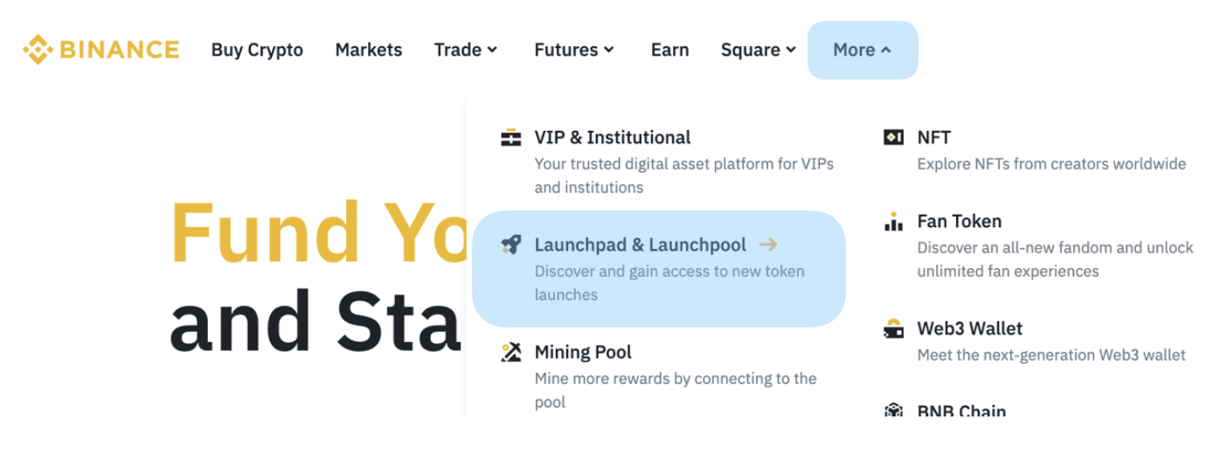The image size is (1220, 454).
Task: Click the Binance logo
Action: pos(101,50)
